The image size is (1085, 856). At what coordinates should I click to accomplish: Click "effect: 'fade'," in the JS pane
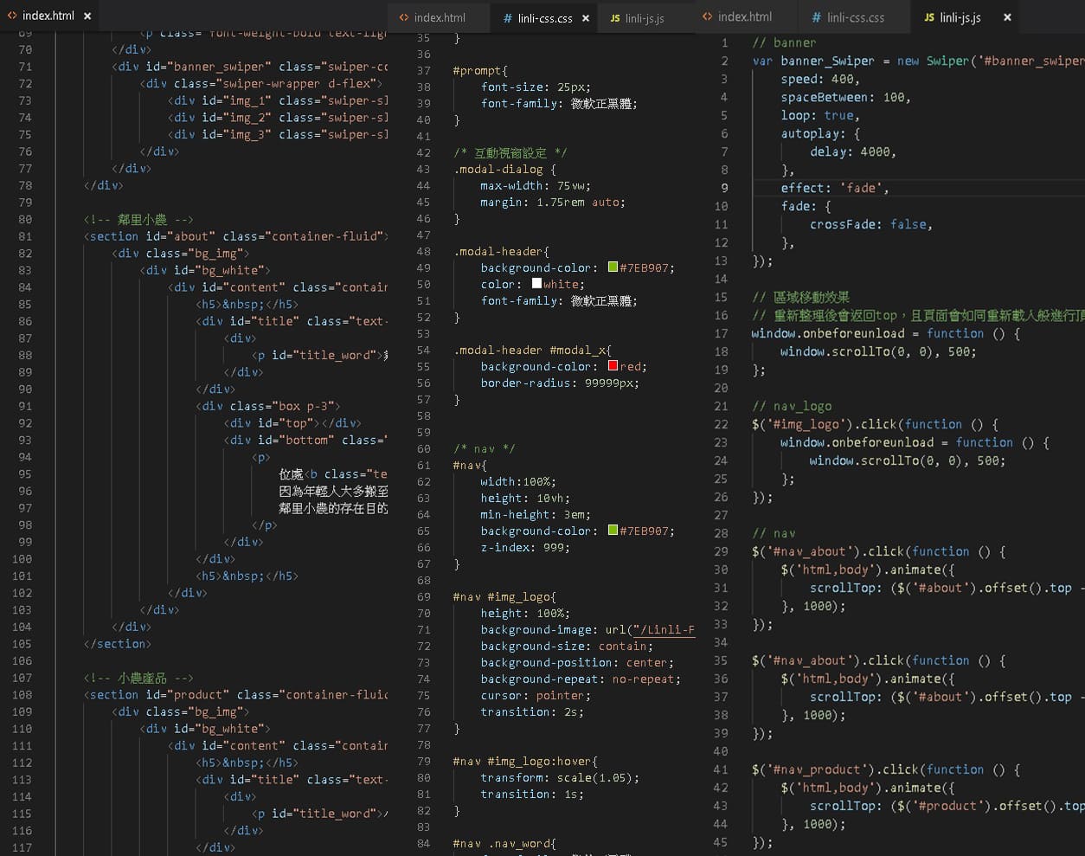pyautogui.click(x=834, y=188)
